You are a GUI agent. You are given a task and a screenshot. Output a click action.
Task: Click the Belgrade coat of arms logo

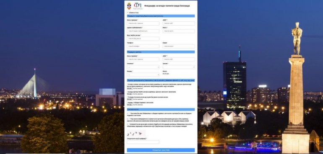click(x=129, y=6)
